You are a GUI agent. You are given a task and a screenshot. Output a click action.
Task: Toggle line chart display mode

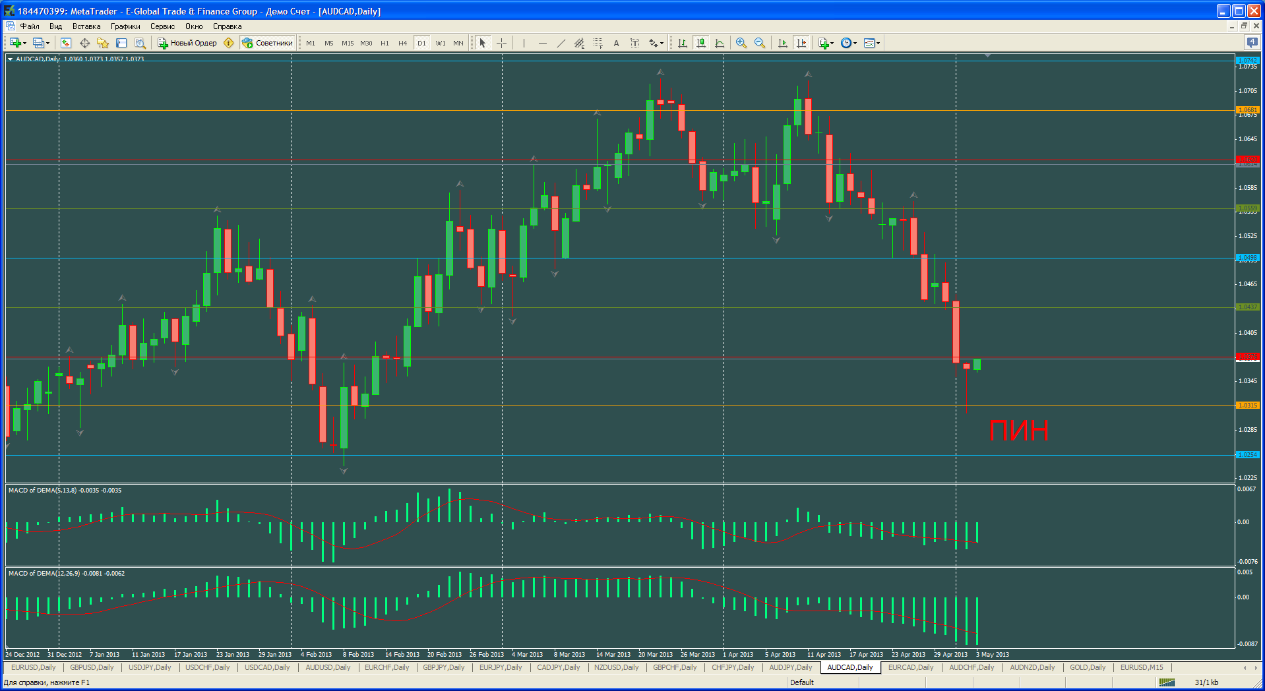coord(720,43)
